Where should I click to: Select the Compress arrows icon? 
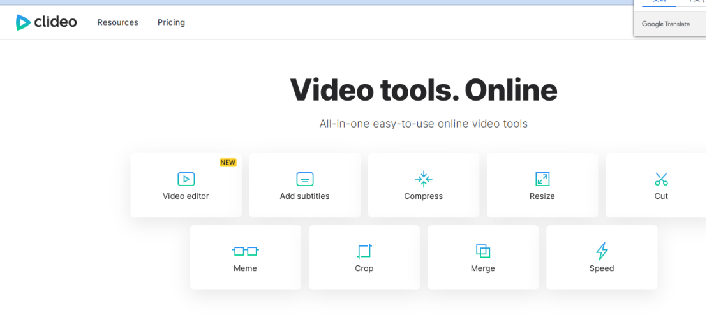coord(424,179)
